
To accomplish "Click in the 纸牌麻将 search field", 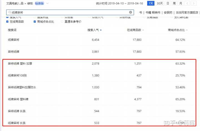I will click(x=69, y=13).
